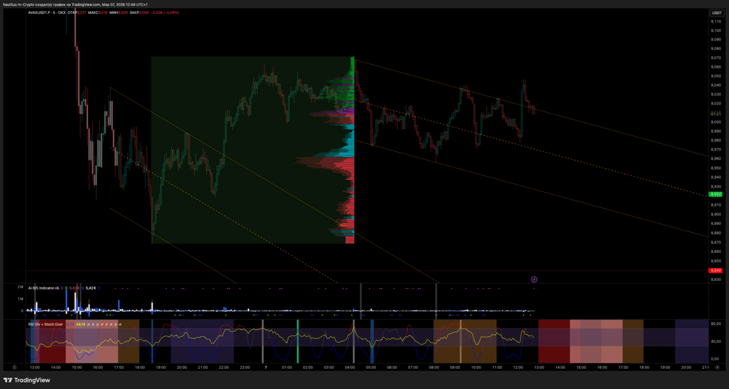
Task: Click the 5,42 K white volume value
Action: coord(91,287)
